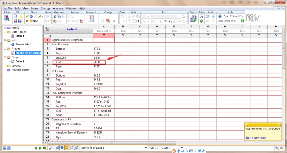This screenshot has height=153, width=287.
Task: Click the zoom in magnifier icon
Action: coord(277,148)
